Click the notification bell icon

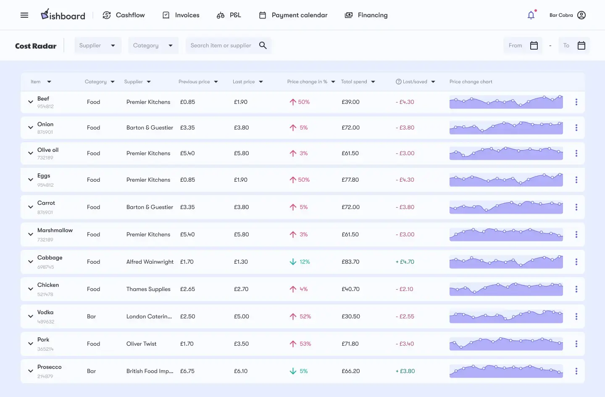pos(531,15)
